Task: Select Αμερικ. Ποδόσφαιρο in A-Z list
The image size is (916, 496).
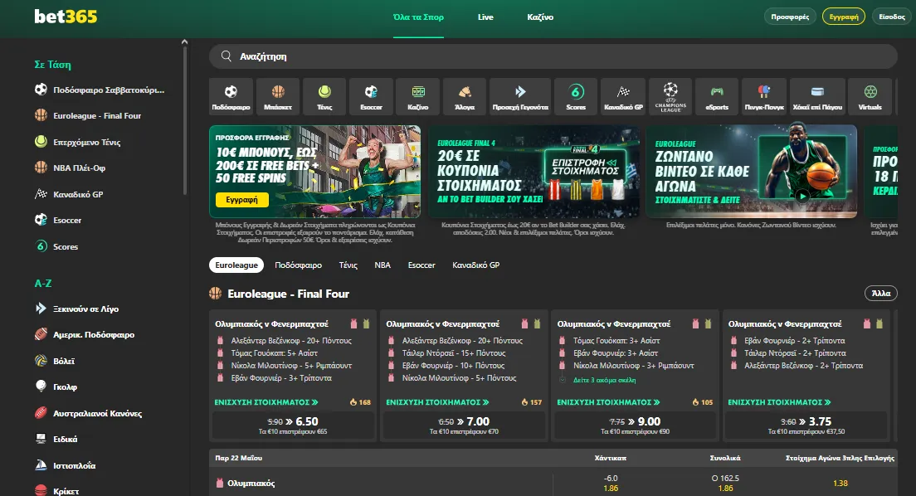Action: (x=84, y=335)
